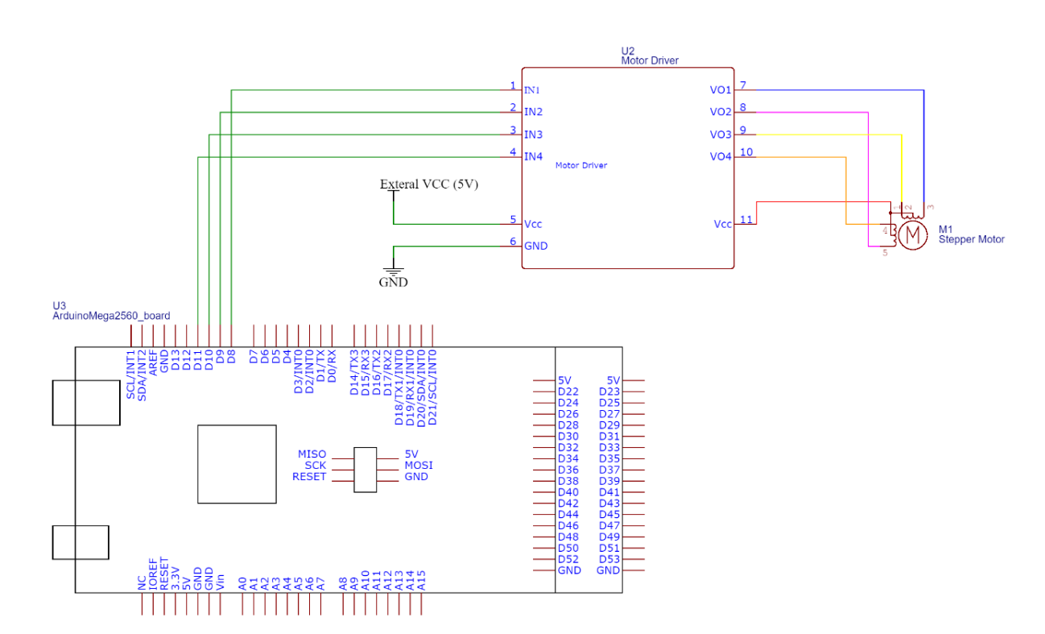The width and height of the screenshot is (1045, 634).
Task: Select the Vin pin label
Action: pos(220,582)
